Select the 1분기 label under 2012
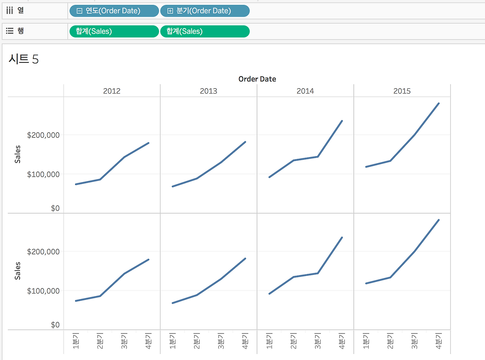 coord(75,341)
